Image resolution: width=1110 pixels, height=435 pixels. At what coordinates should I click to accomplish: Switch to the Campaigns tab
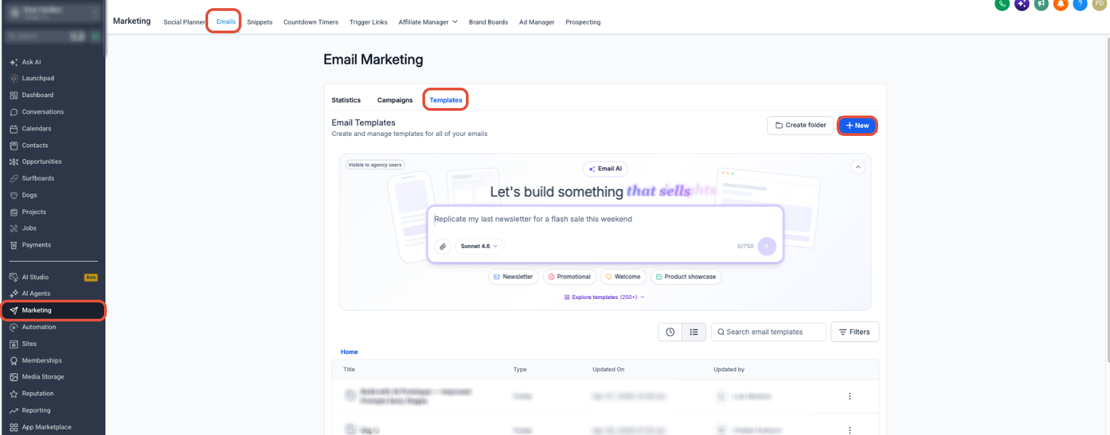(x=395, y=100)
